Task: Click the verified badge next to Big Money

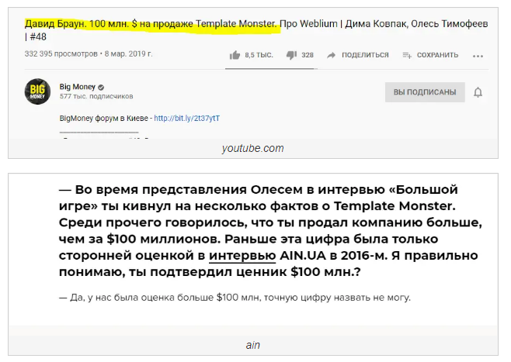Action: [x=101, y=86]
